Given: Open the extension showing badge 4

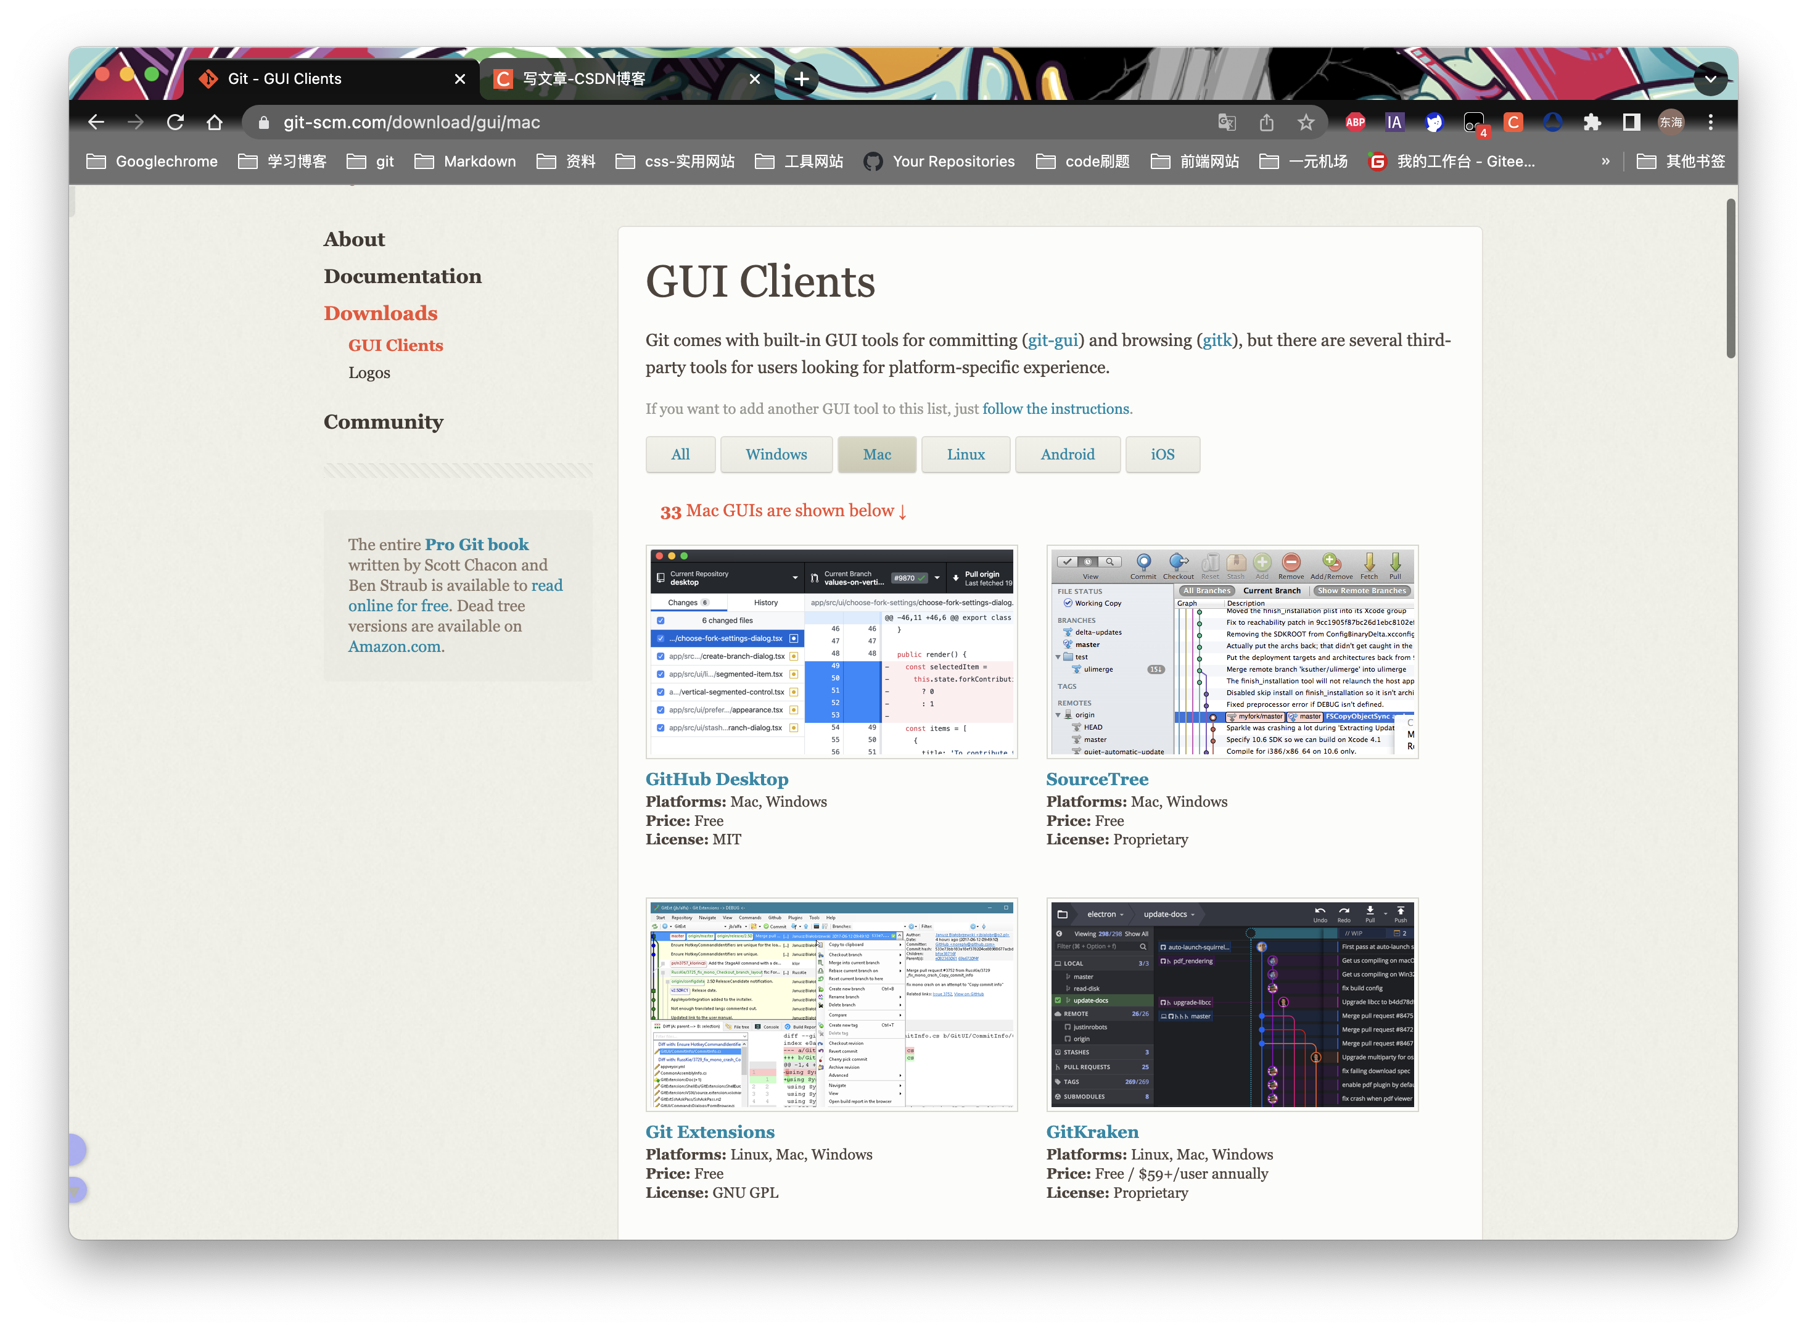Looking at the screenshot, I should click(1475, 123).
